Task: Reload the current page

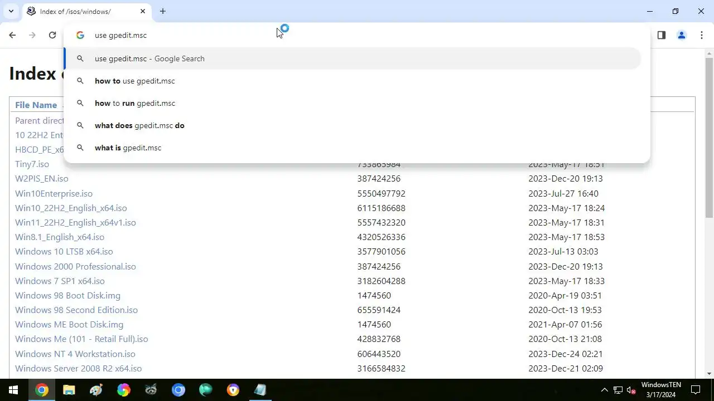Action: [x=52, y=35]
